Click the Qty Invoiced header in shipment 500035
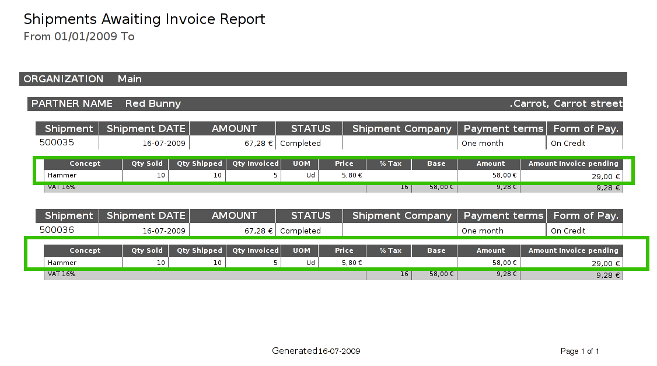 click(255, 163)
